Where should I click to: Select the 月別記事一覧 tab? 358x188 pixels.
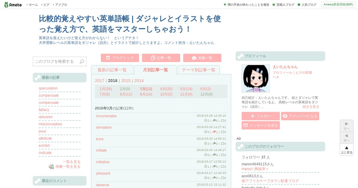tap(155, 70)
